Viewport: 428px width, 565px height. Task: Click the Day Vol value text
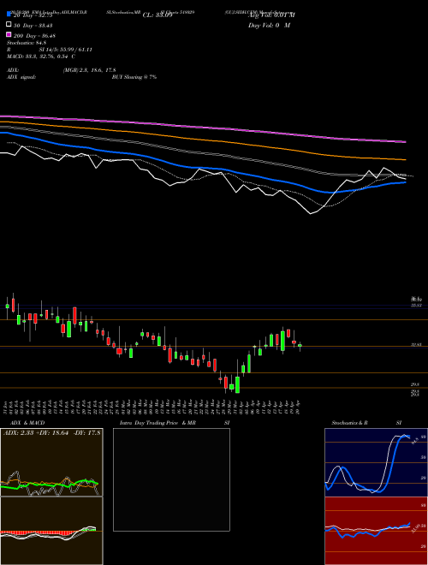tap(269, 25)
